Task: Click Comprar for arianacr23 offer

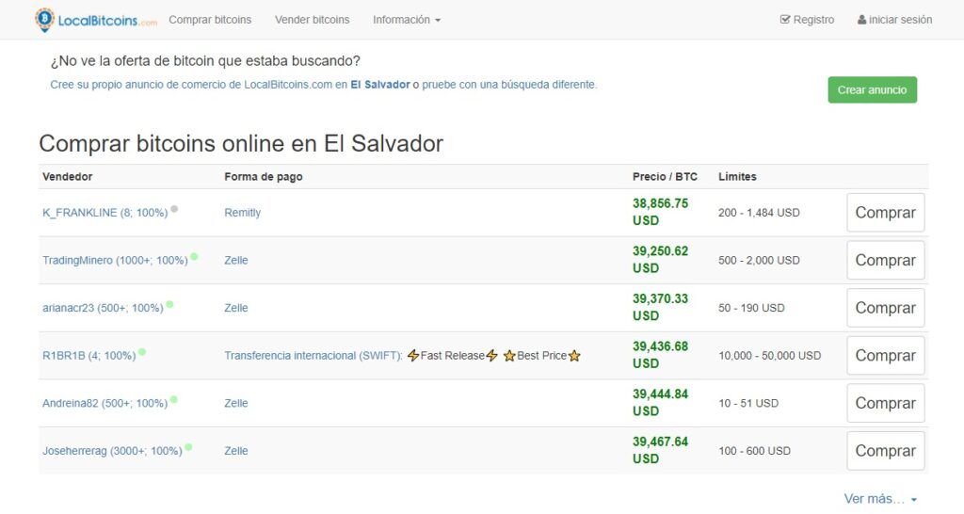Action: pos(885,308)
